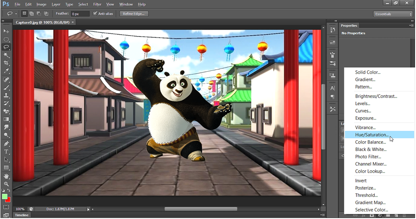Select the Zoom tool

tap(6, 184)
